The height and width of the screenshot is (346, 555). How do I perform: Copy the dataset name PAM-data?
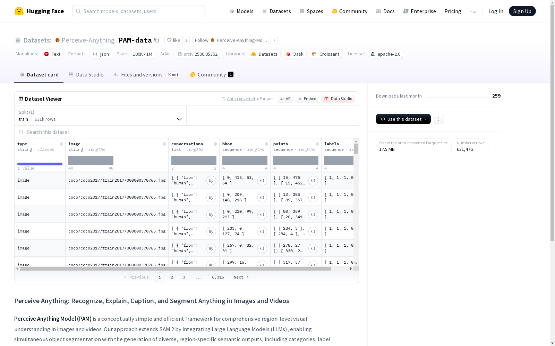point(156,40)
